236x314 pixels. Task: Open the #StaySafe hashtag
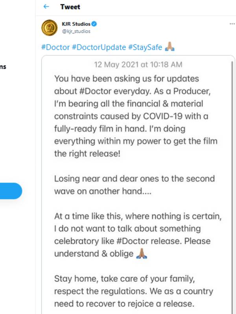pyautogui.click(x=145, y=47)
